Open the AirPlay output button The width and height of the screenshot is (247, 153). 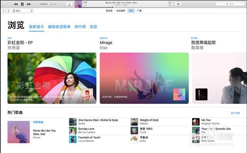[69, 4]
